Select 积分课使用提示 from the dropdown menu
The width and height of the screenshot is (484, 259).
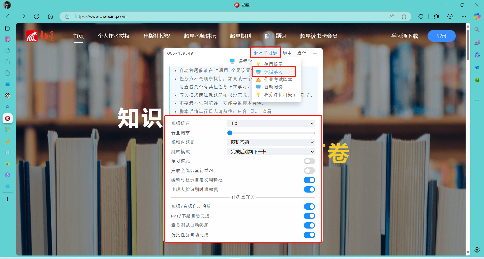tap(277, 94)
